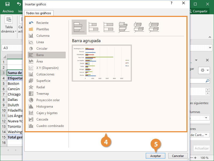
Task: Choose the Línea chart category
Action: click(x=40, y=42)
